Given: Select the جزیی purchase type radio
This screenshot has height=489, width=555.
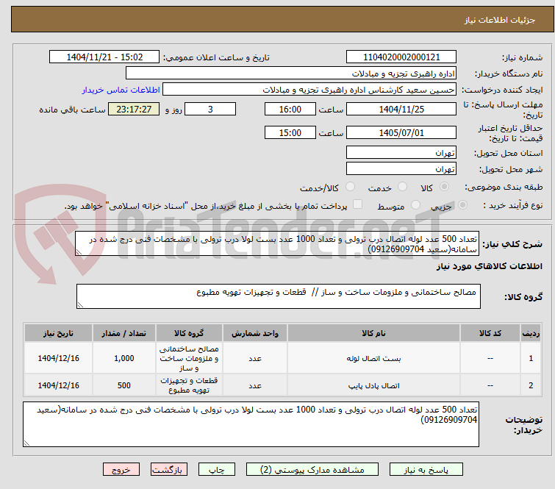Looking at the screenshot, I should [x=462, y=205].
